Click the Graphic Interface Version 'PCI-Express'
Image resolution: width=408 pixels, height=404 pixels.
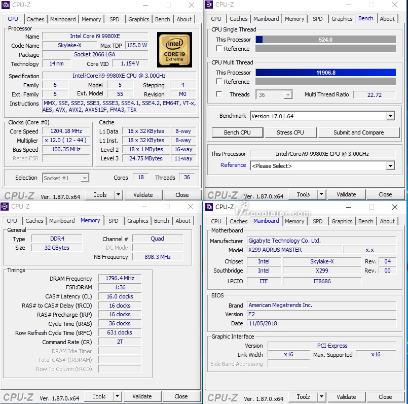coord(332,346)
